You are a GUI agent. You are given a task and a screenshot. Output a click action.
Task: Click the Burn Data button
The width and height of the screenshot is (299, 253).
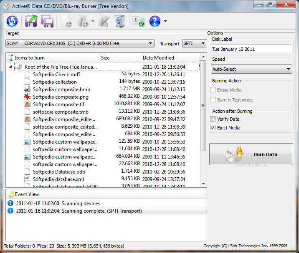click(251, 154)
